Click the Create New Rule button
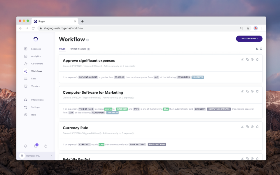The height and width of the screenshot is (175, 280). [x=249, y=38]
